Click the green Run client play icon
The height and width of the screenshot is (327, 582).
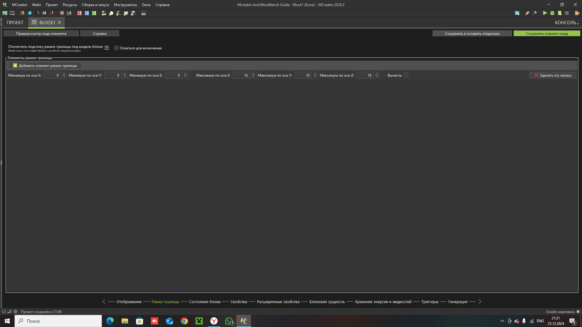click(x=545, y=13)
